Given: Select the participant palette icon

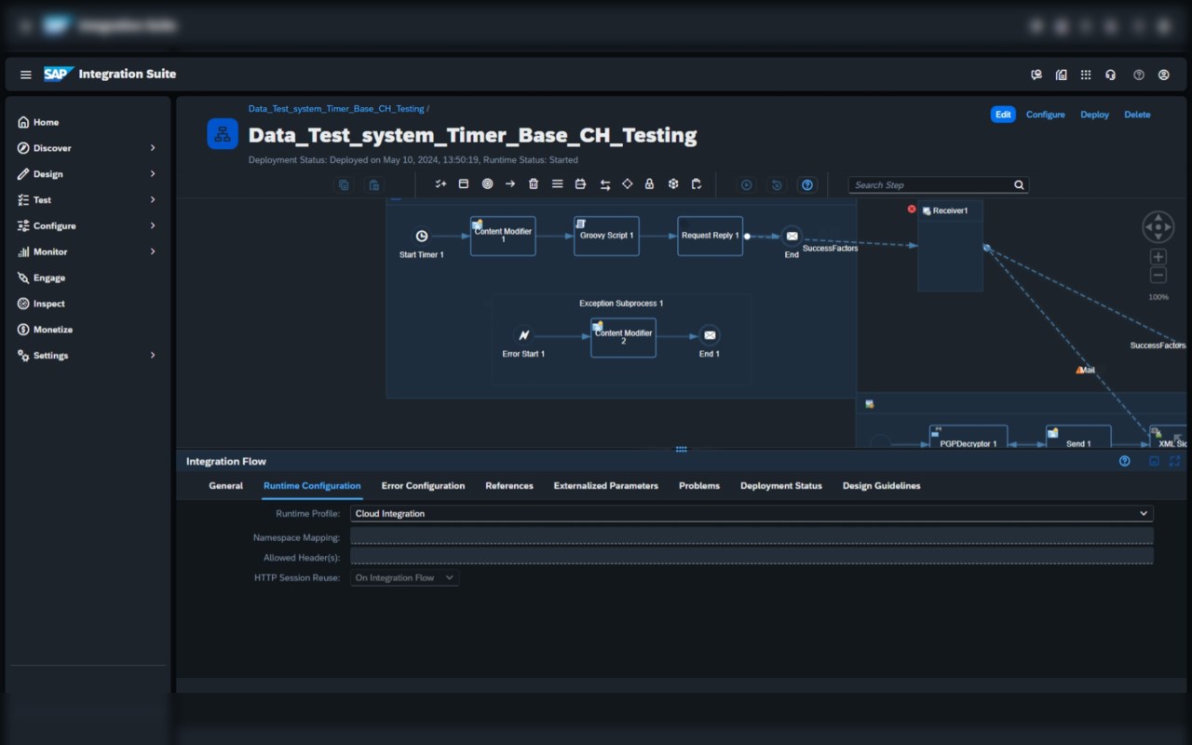Looking at the screenshot, I should [x=440, y=184].
